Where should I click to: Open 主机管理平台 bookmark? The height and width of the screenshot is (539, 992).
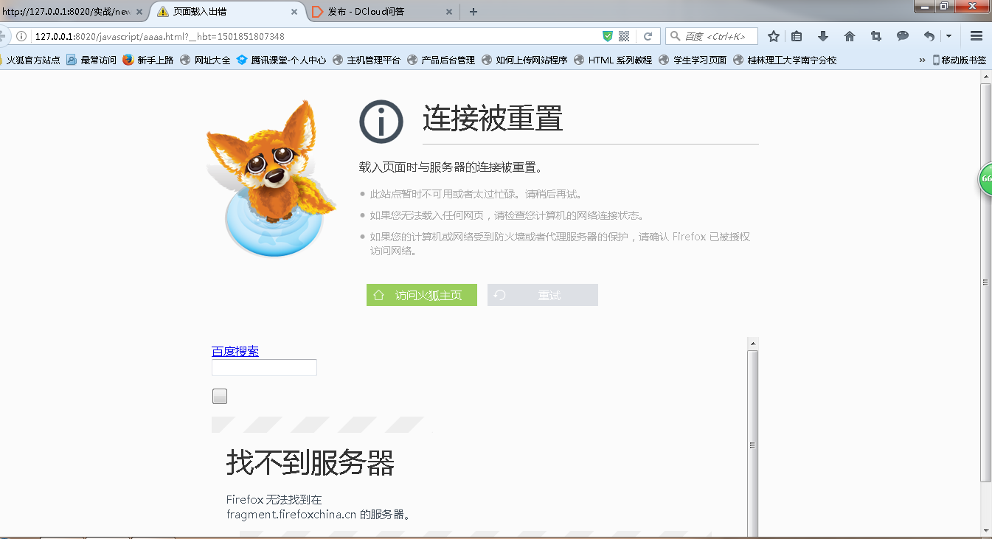click(367, 60)
